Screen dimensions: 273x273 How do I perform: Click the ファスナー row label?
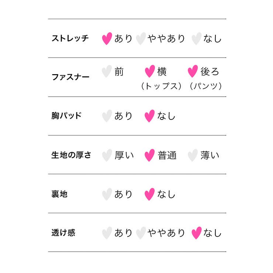70,77
